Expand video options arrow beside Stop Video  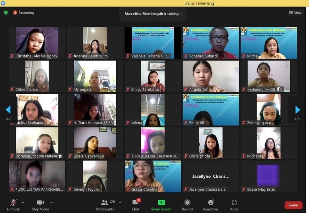tap(51, 203)
